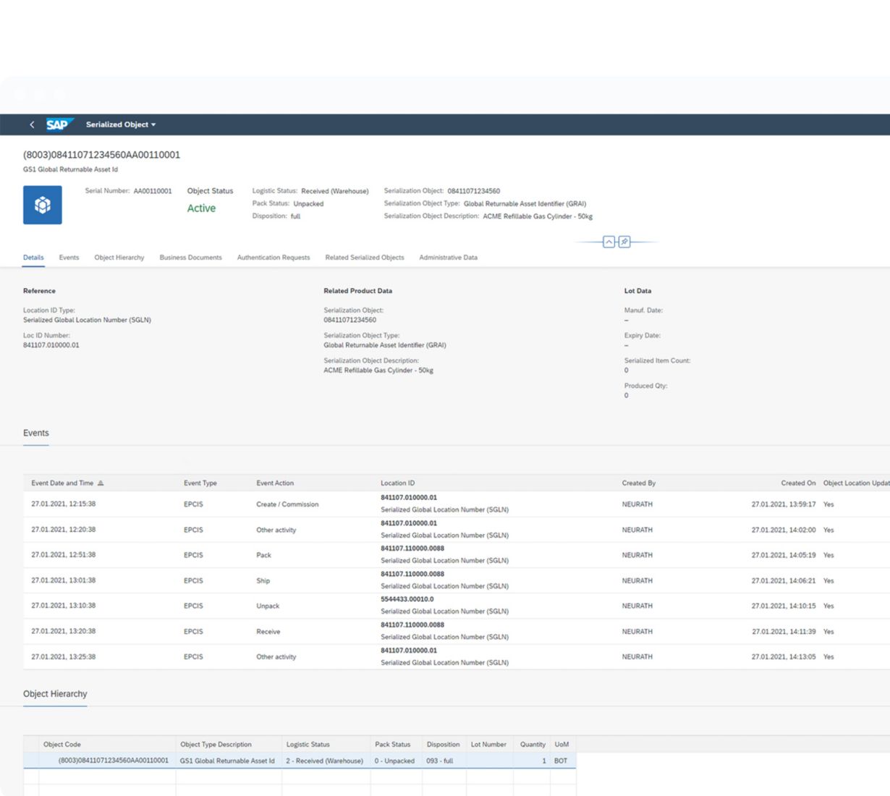Select the Related Serialized Objects tab
This screenshot has width=890, height=796.
click(x=365, y=258)
